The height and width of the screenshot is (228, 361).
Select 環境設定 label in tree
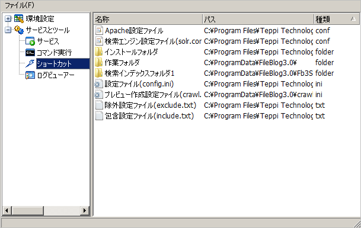coord(40,18)
